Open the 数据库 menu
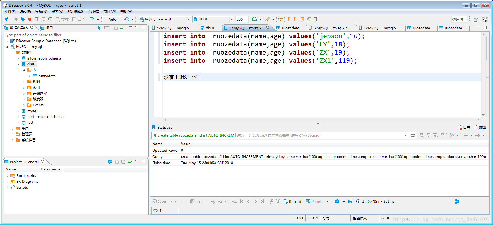 pos(94,12)
